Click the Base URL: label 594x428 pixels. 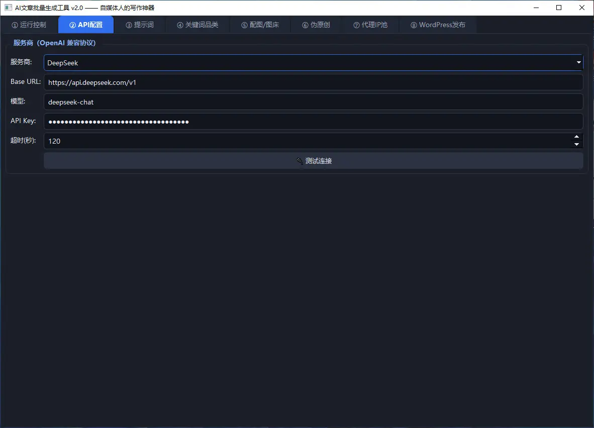[x=26, y=81]
